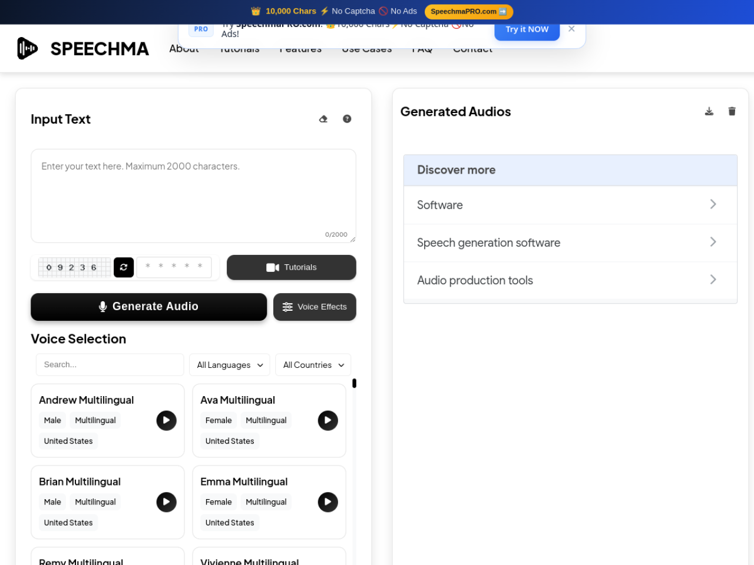Expand the Audio production tools row
The height and width of the screenshot is (565, 754).
tap(570, 280)
